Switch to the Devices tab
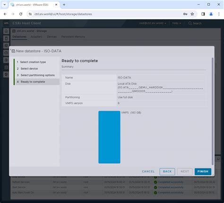The width and height of the screenshot is (224, 203). pos(52,36)
